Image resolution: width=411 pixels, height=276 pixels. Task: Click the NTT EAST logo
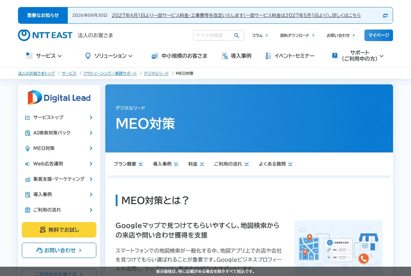pyautogui.click(x=45, y=35)
